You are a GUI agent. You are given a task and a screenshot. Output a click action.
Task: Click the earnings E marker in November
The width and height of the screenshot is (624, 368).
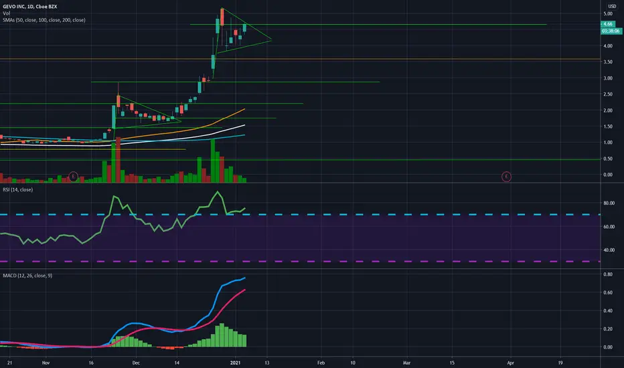click(x=73, y=177)
